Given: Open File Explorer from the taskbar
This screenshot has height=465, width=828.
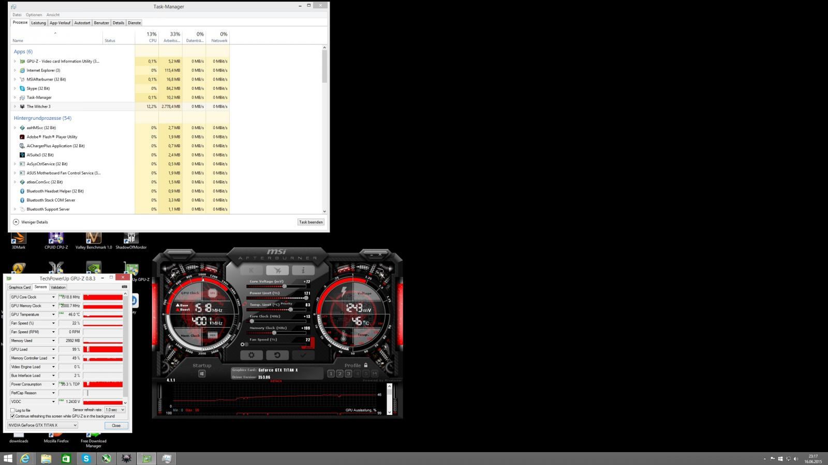Looking at the screenshot, I should point(46,458).
